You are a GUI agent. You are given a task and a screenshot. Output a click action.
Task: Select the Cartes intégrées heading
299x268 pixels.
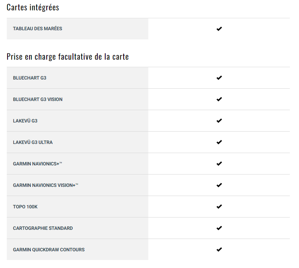click(x=33, y=8)
